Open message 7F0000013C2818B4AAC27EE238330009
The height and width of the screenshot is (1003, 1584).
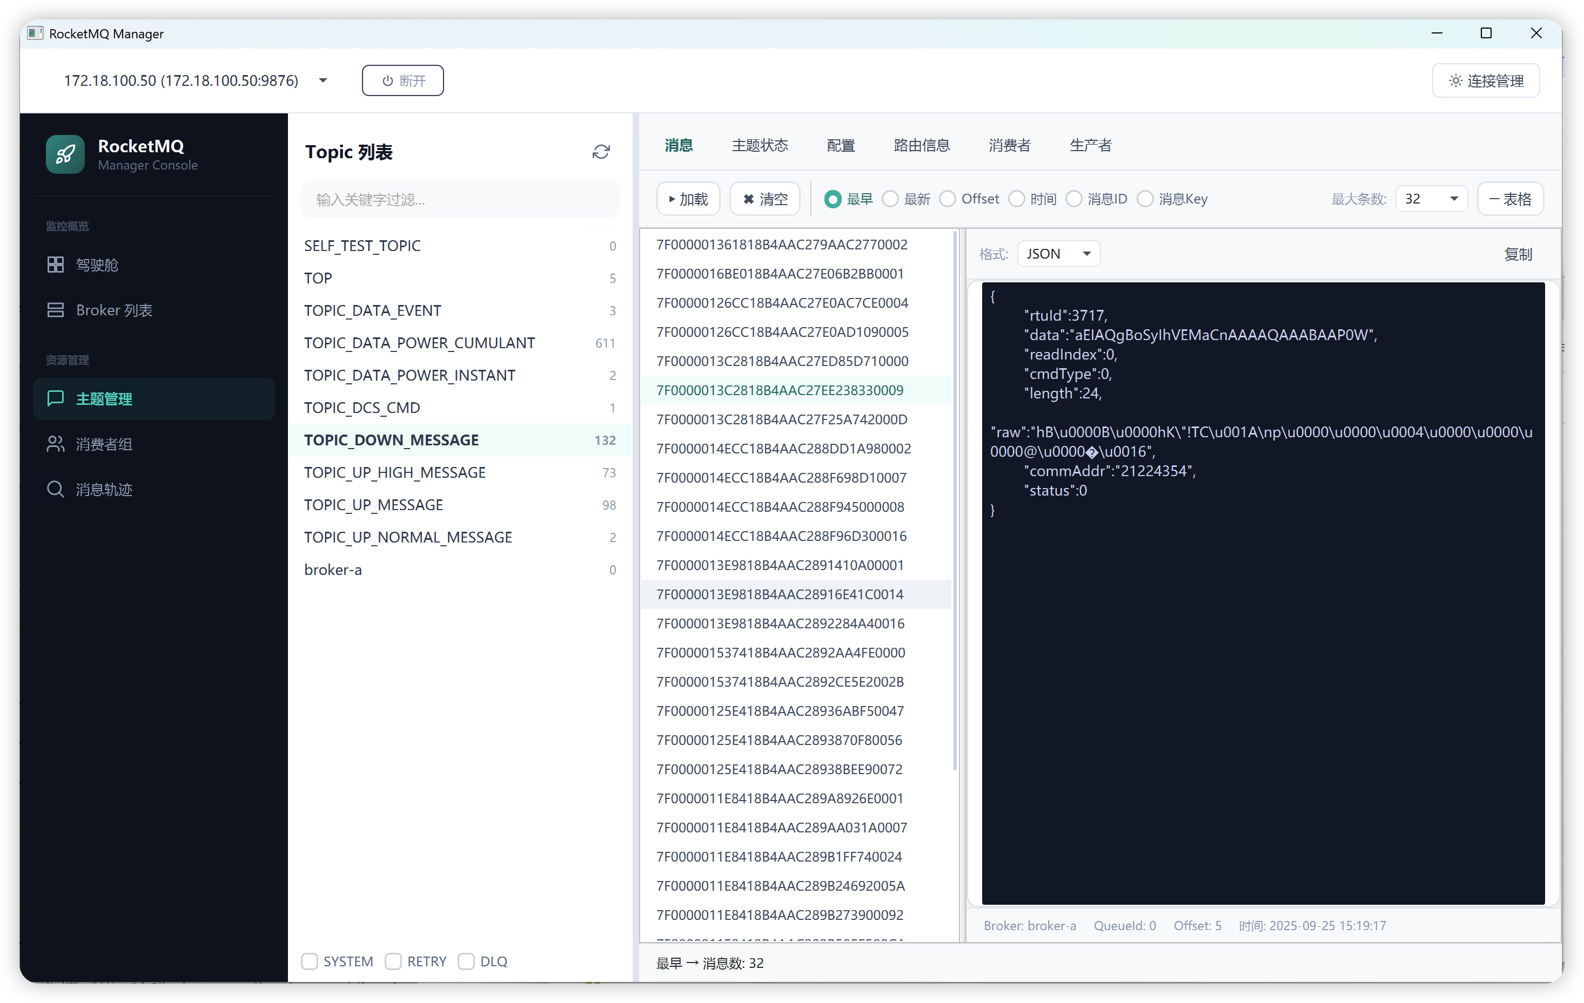tap(796, 390)
